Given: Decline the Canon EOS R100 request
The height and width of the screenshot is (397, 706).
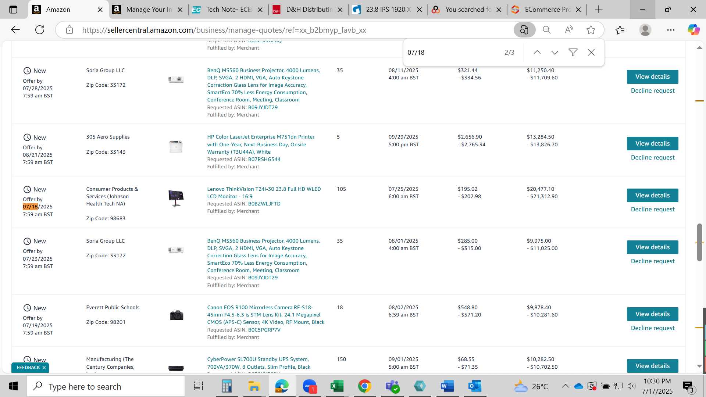Looking at the screenshot, I should coord(653,328).
